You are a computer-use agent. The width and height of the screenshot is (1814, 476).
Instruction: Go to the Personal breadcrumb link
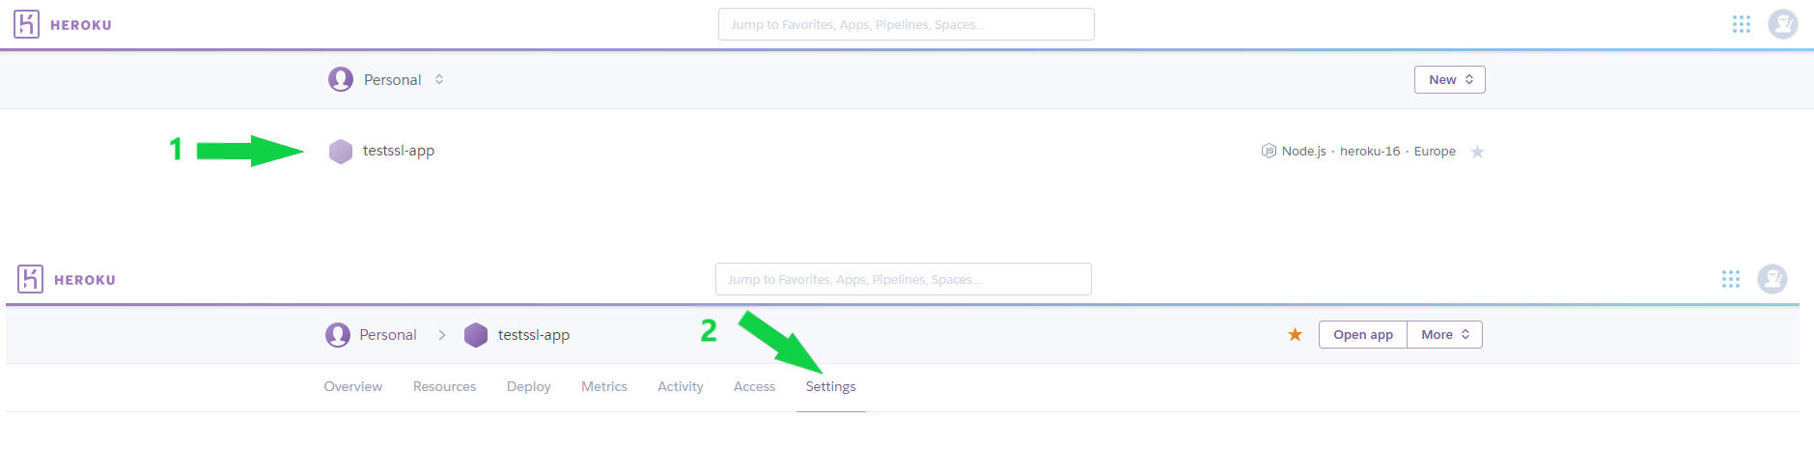388,335
